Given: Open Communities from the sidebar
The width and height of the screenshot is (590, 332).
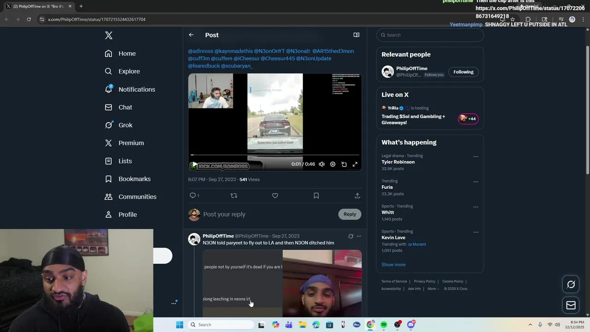Looking at the screenshot, I should (130, 196).
